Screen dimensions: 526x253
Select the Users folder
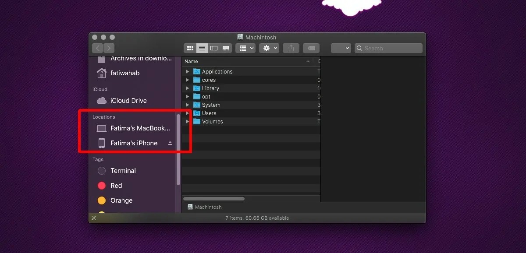(209, 113)
